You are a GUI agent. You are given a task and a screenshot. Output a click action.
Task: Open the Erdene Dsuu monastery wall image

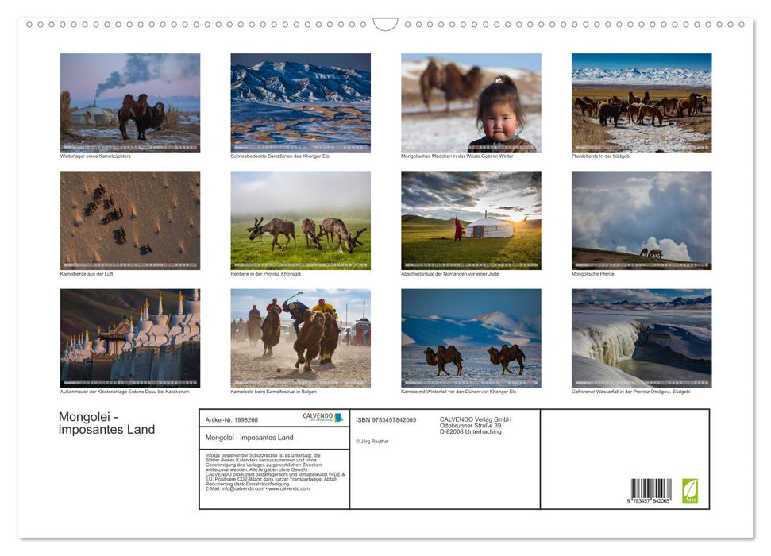pyautogui.click(x=130, y=337)
